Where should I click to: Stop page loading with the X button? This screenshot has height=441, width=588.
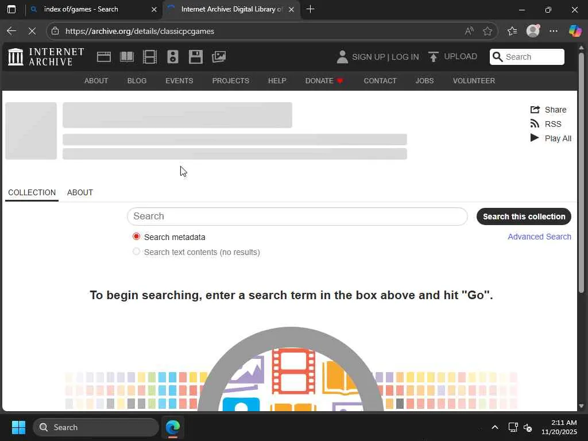pos(32,31)
